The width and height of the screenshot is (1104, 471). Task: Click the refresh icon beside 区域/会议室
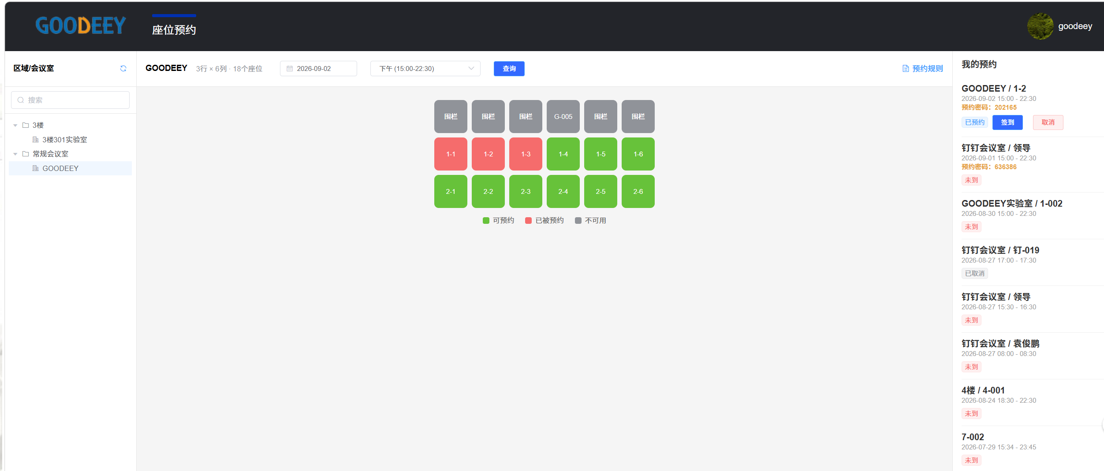(123, 68)
